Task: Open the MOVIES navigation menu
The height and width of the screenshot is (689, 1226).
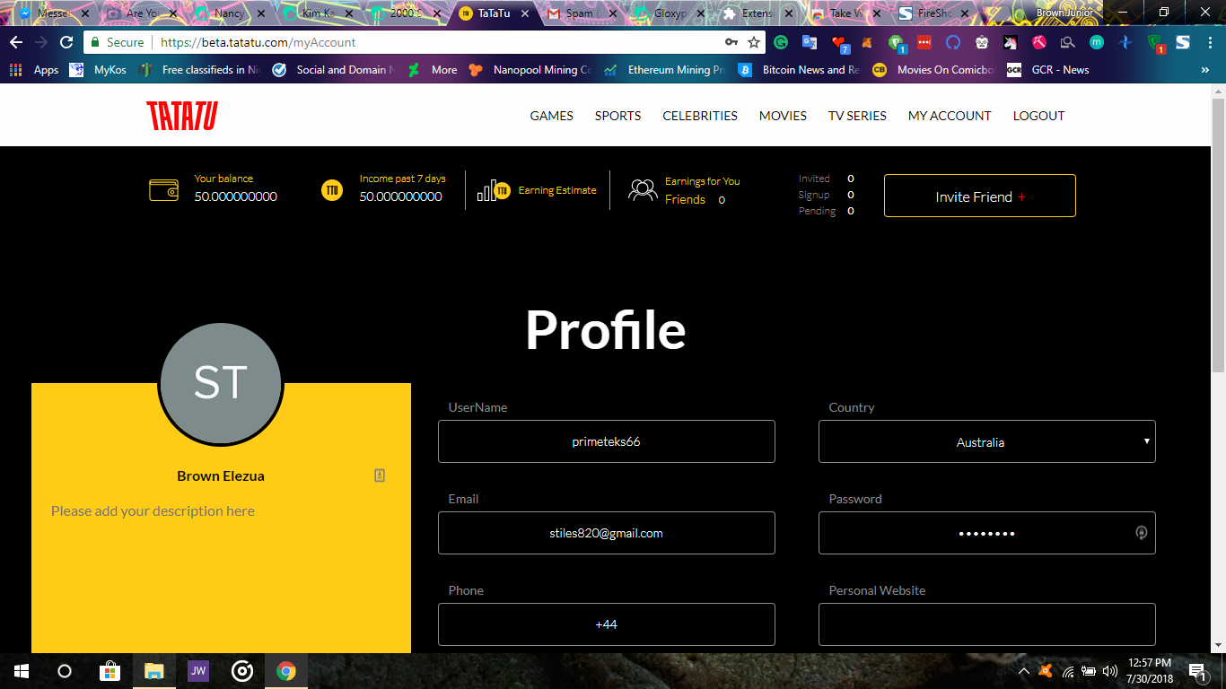Action: pyautogui.click(x=782, y=116)
